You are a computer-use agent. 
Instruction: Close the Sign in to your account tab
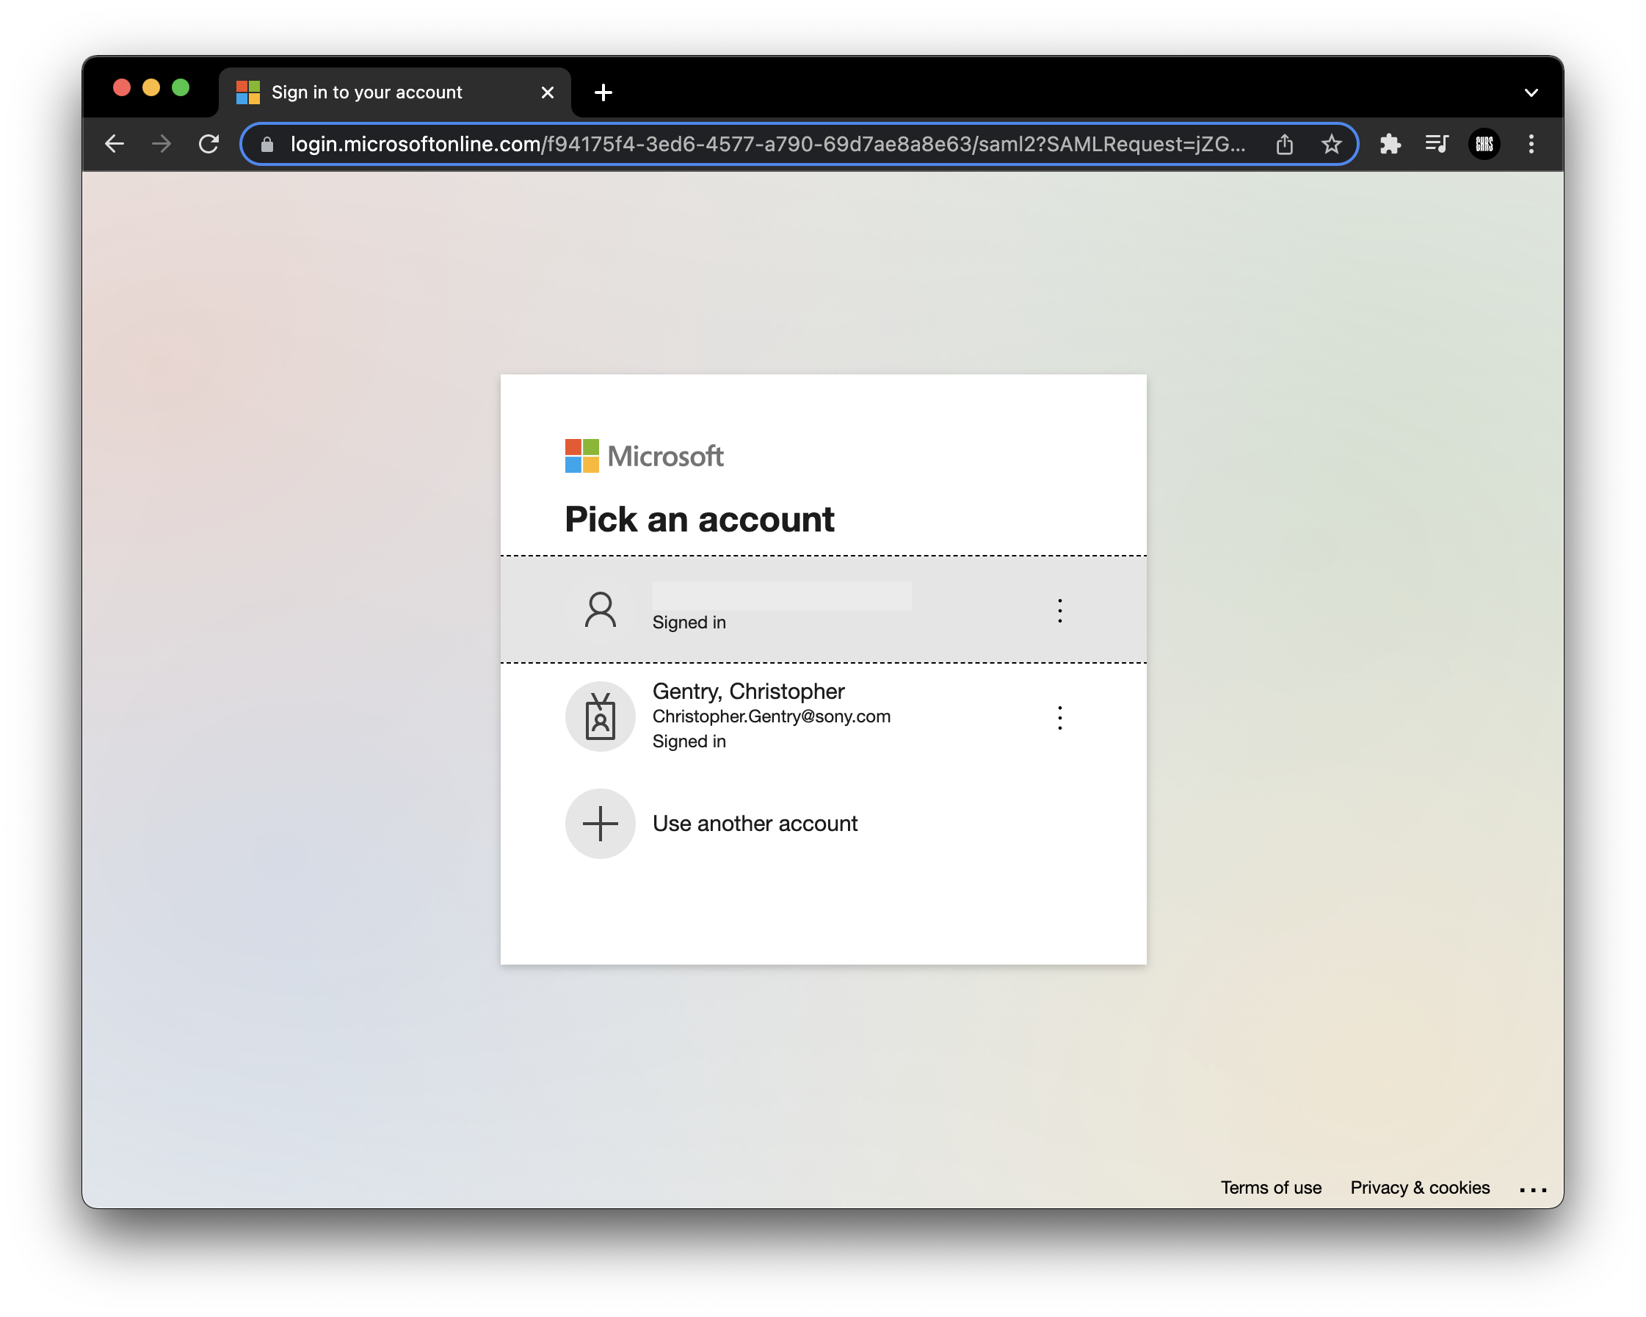pyautogui.click(x=548, y=92)
